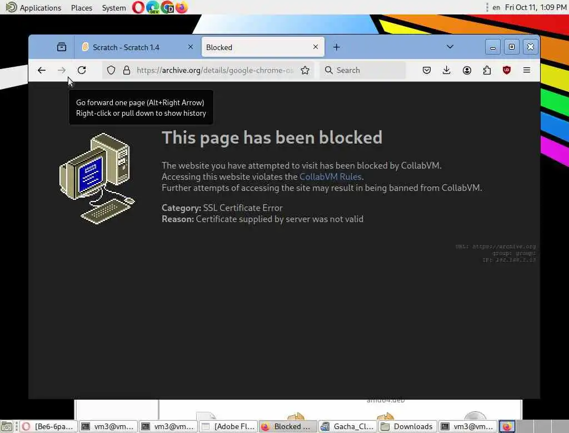Save page to Pocket icon
569x433 pixels.
427,70
